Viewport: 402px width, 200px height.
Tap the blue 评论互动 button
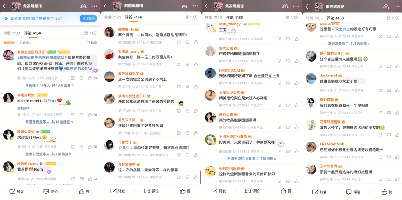click(88, 18)
